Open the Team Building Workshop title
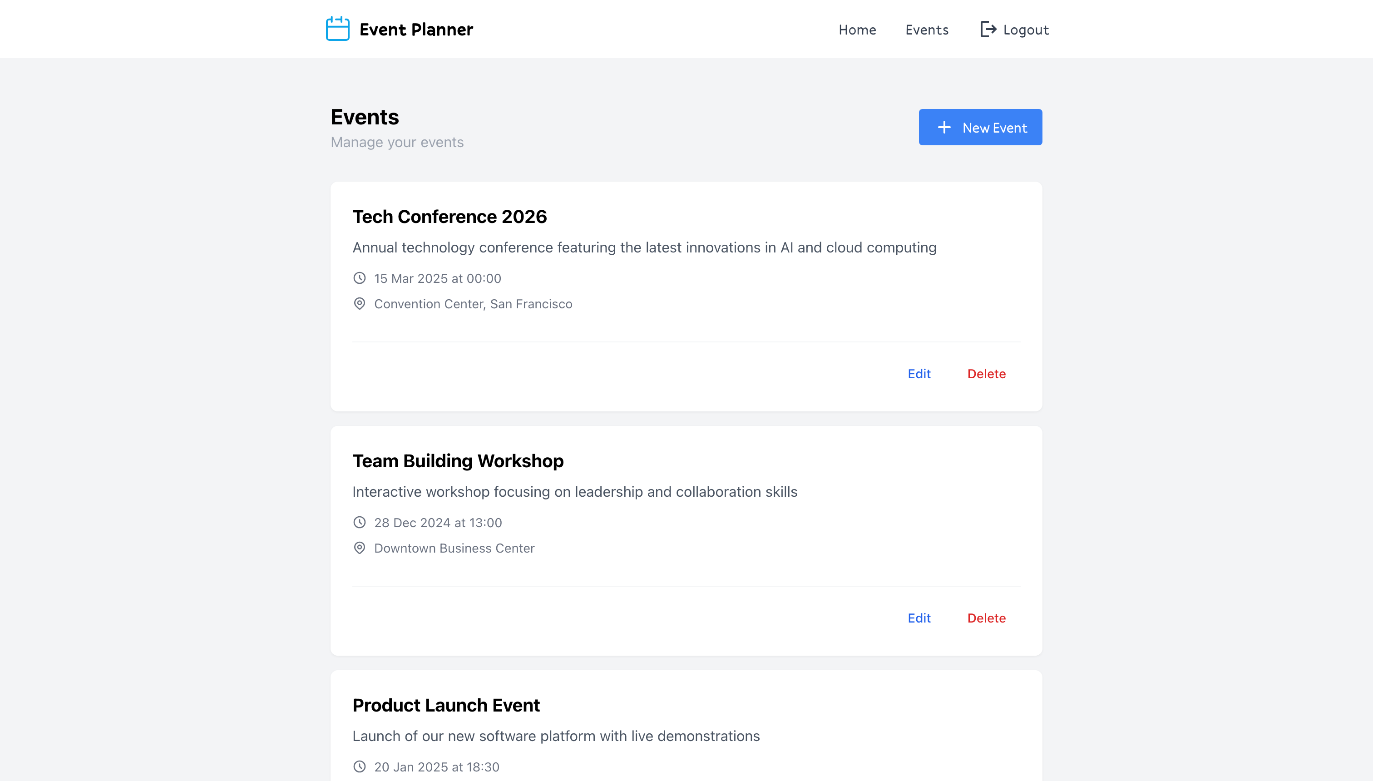The width and height of the screenshot is (1373, 781). (458, 461)
